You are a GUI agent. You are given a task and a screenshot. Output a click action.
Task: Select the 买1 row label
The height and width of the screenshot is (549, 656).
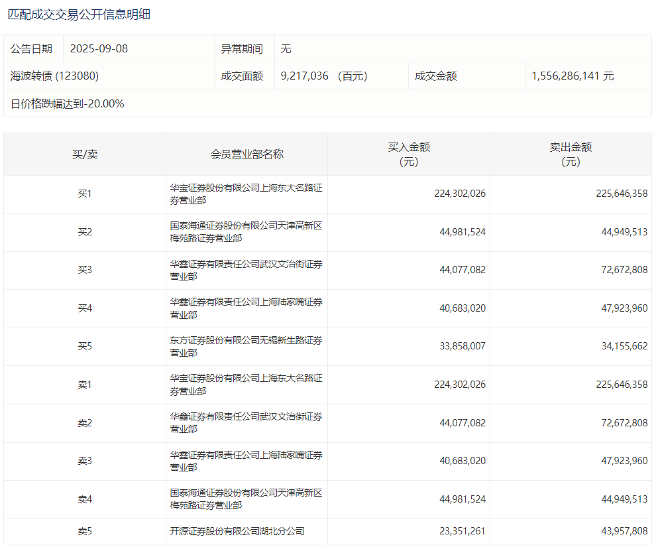[x=85, y=194]
